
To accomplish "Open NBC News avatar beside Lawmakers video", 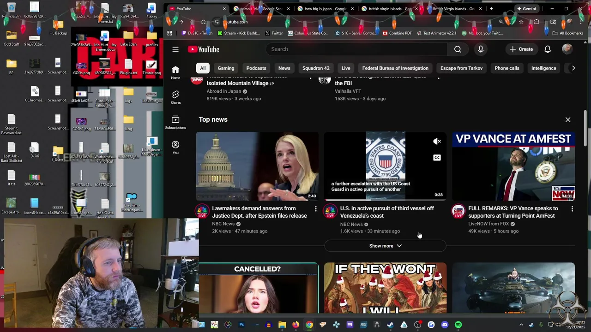I will point(202,212).
